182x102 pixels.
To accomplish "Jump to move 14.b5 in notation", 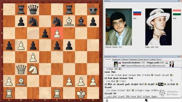I will tap(107, 72).
